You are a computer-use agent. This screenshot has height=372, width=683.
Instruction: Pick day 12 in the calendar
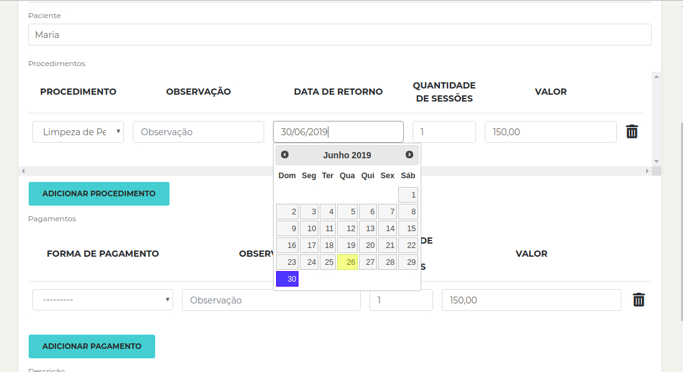[348, 228]
